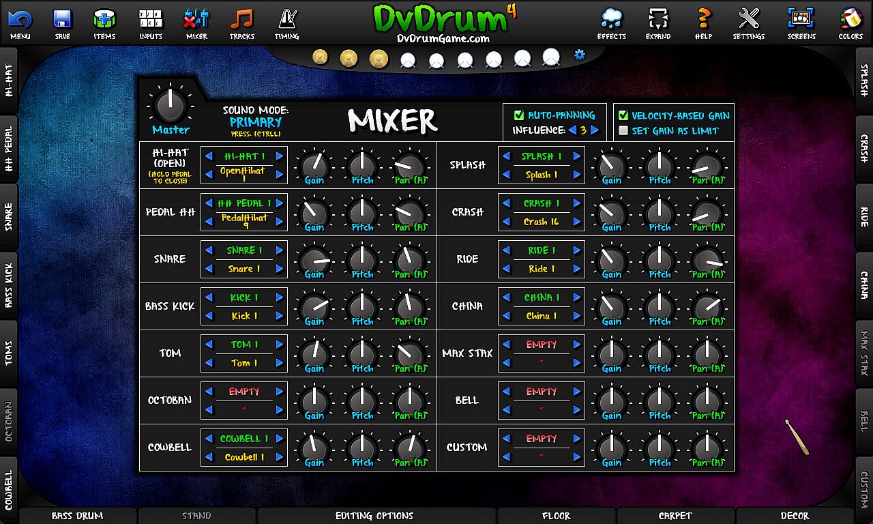Click the last white drum head icon

551,58
